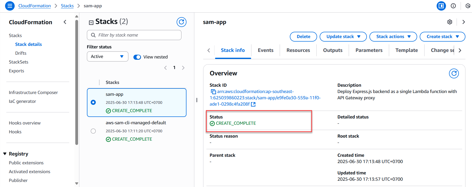The image size is (472, 187).
Task: Select the aws-sam-cli-managed-default radio button
Action: (93, 131)
